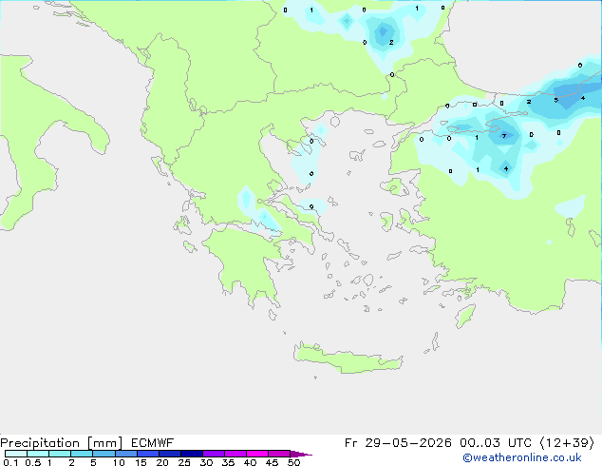Image resolution: width=602 pixels, height=466 pixels.
Task: Click the date text 'Fr 29-05-2026'
Action: [398, 443]
